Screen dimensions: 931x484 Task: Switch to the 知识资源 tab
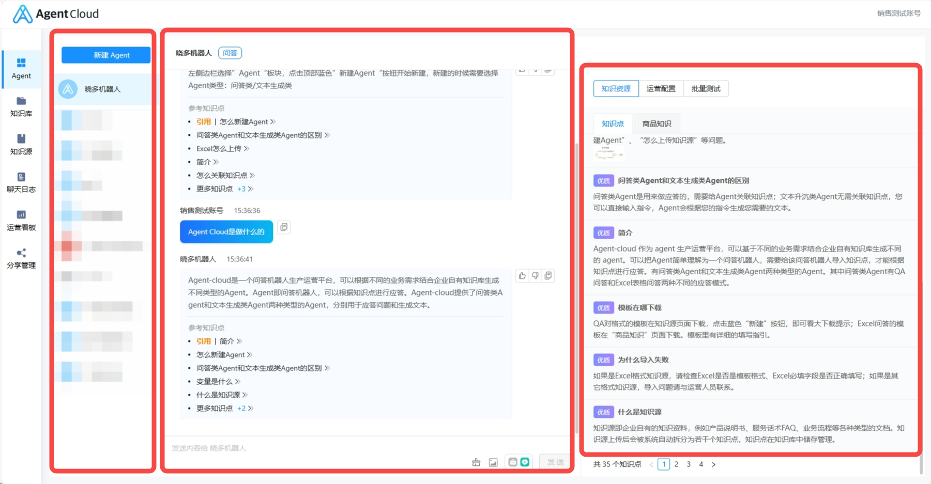(616, 88)
